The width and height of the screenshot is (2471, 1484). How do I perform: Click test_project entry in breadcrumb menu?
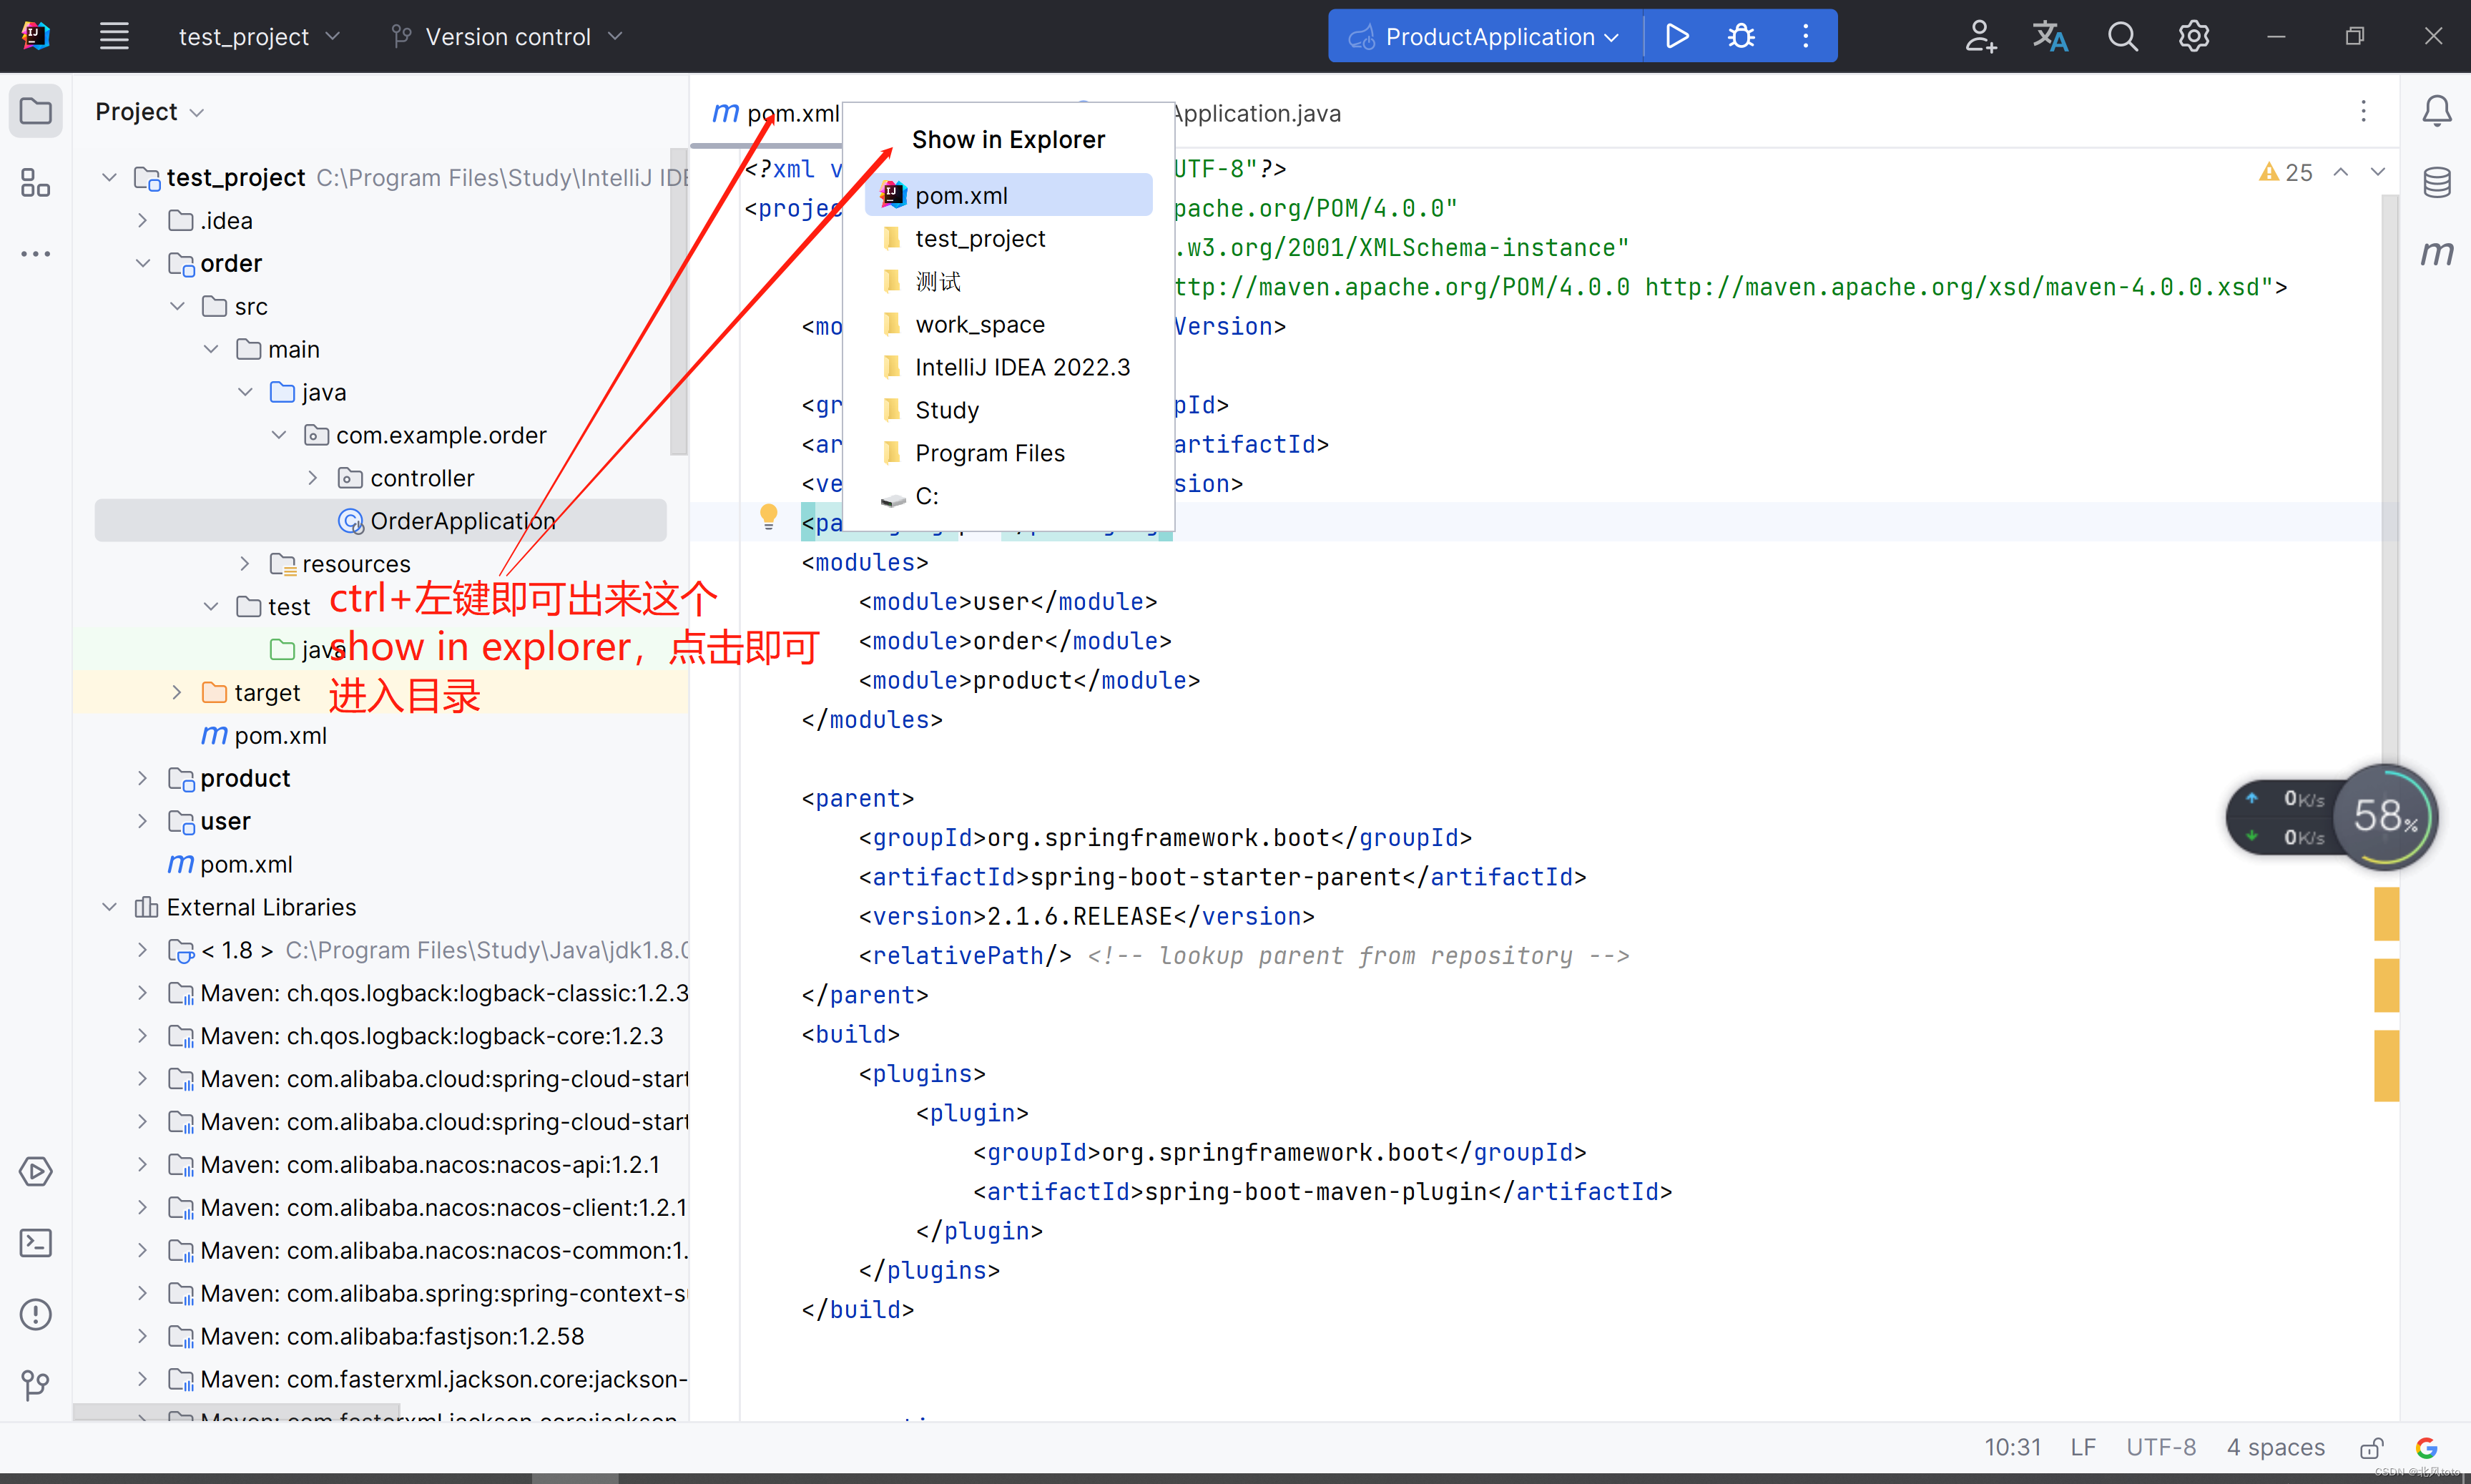point(980,238)
